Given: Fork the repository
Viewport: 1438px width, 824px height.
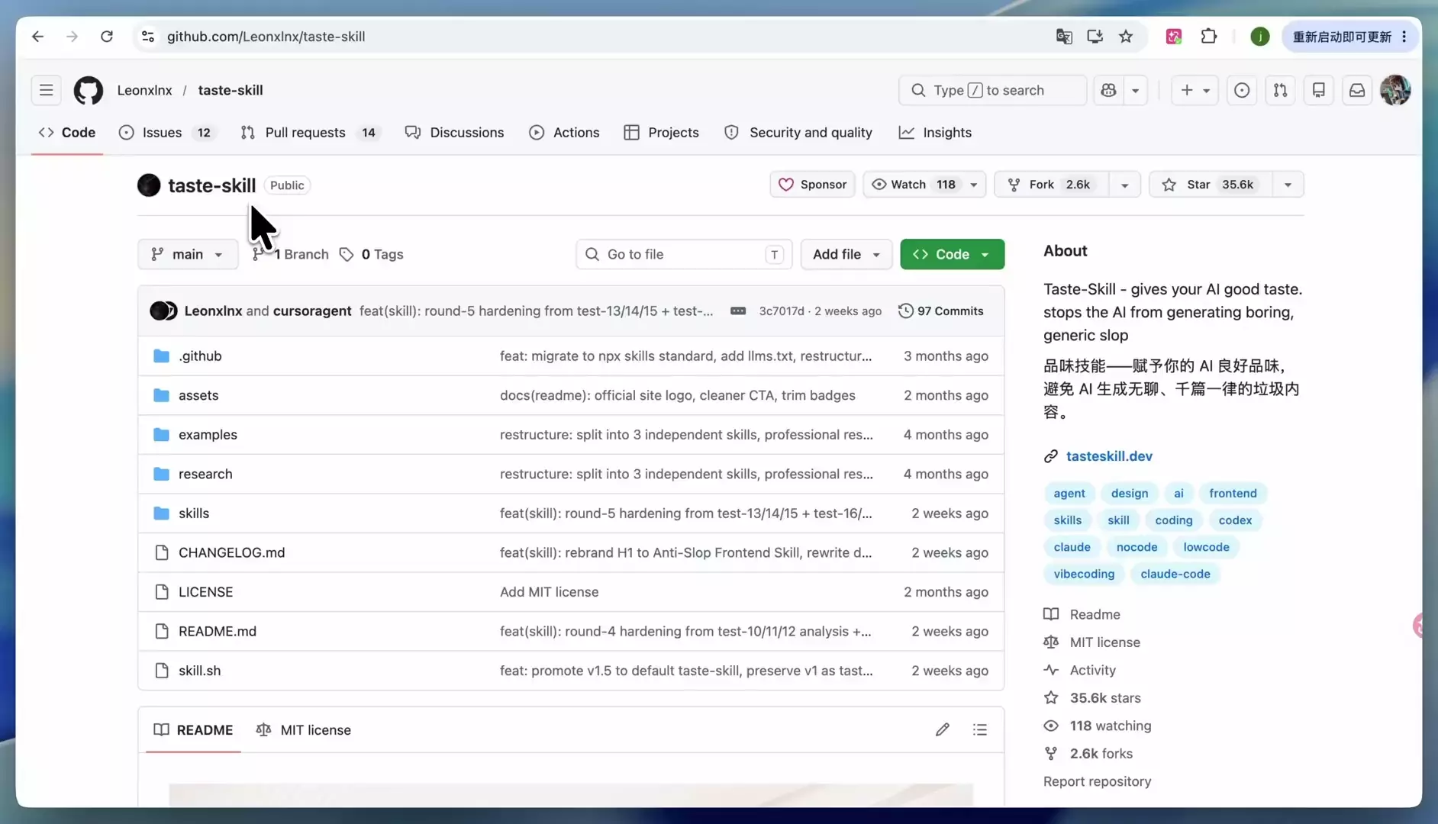Looking at the screenshot, I should coord(1051,185).
